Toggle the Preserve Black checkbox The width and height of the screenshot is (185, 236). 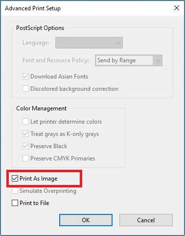25,146
